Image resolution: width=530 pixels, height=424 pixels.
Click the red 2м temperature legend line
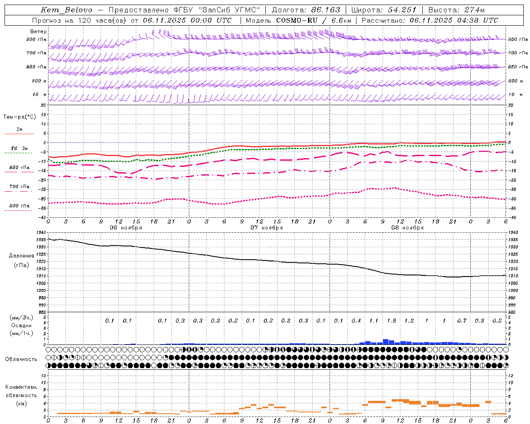(x=19, y=134)
